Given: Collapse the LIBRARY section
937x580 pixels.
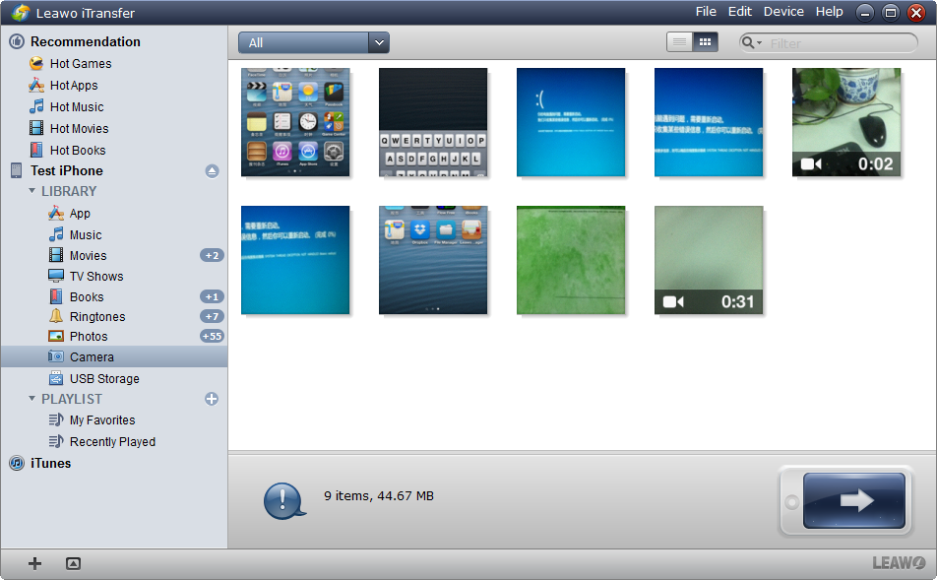Looking at the screenshot, I should point(32,191).
